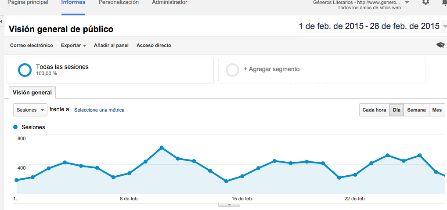
Task: Open the Informes tab
Action: [73, 2]
